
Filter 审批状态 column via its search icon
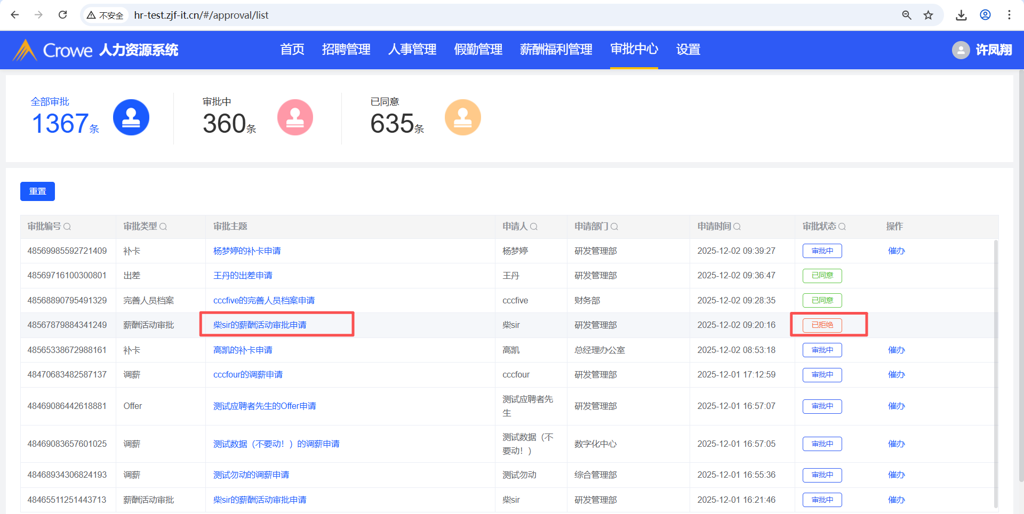tap(842, 227)
